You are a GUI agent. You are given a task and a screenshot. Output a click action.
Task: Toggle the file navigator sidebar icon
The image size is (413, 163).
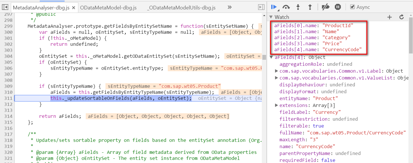point(5,7)
